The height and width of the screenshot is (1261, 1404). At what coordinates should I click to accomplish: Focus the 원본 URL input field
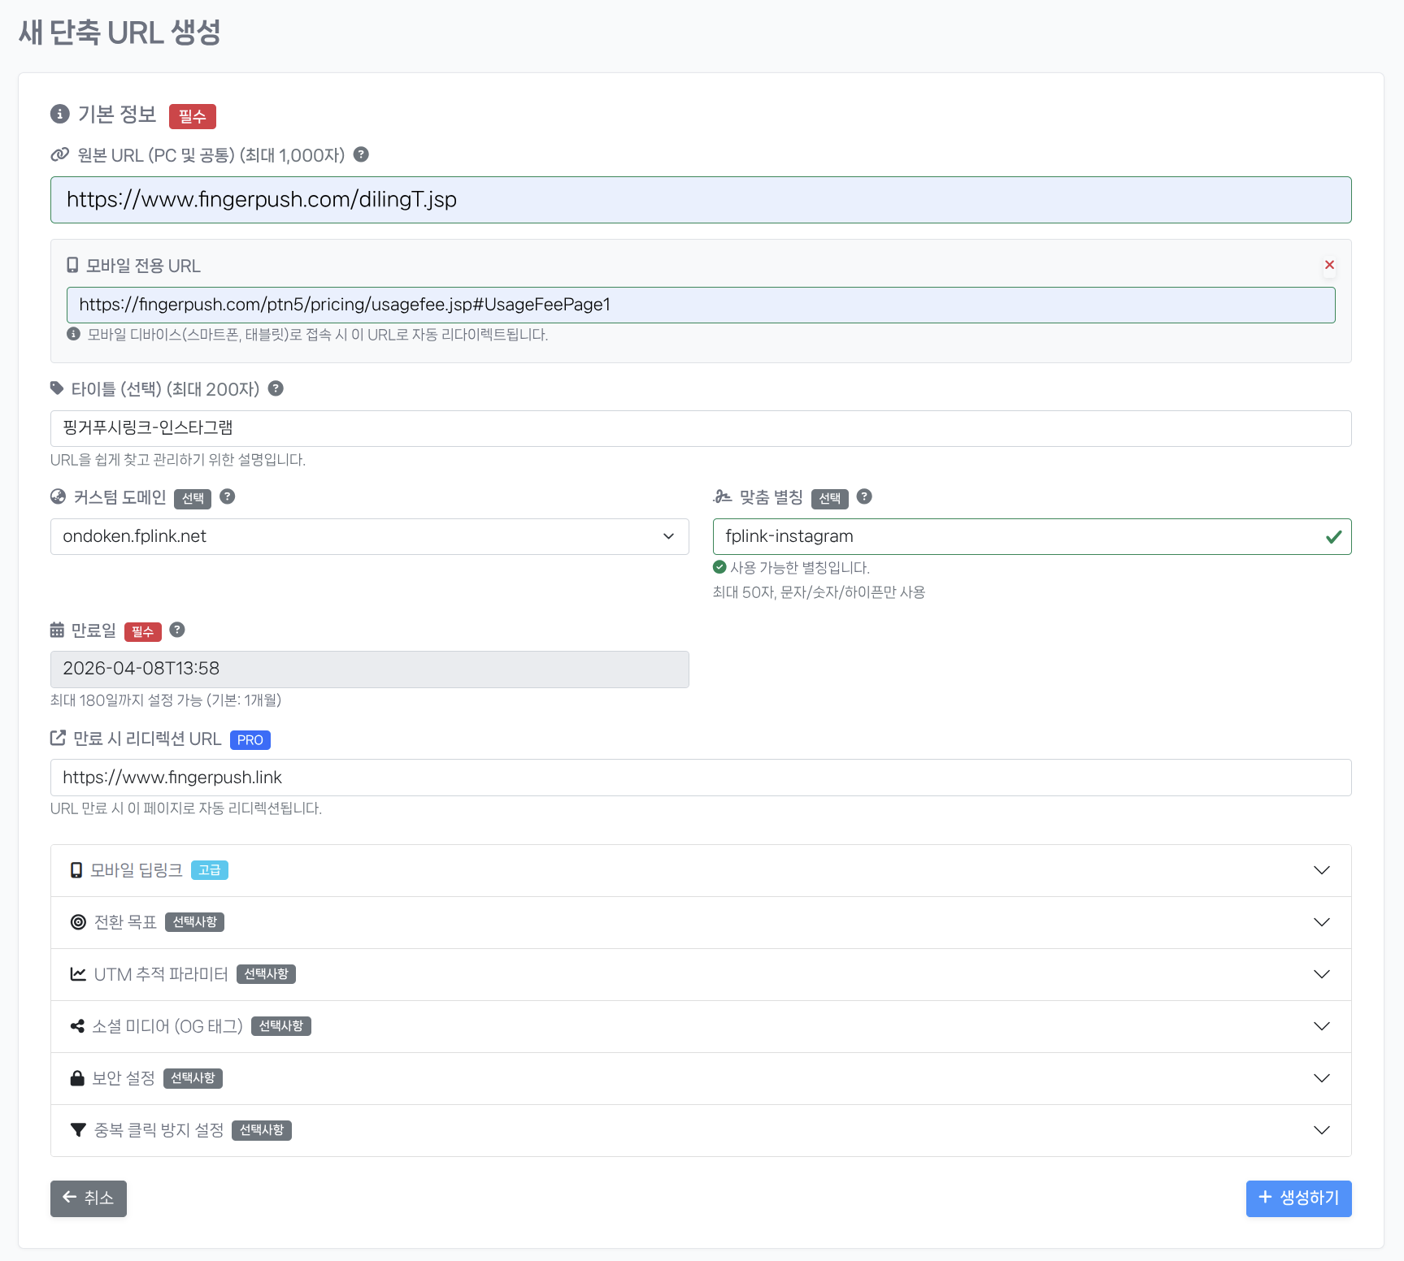click(x=700, y=200)
